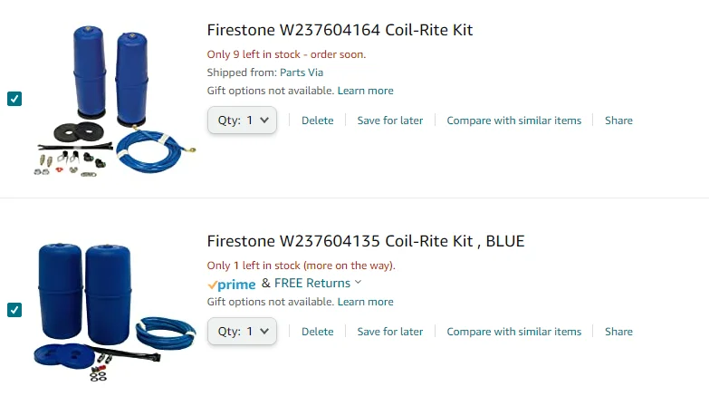The image size is (709, 396).
Task: Save the W237604164 kit for later
Action: point(390,121)
